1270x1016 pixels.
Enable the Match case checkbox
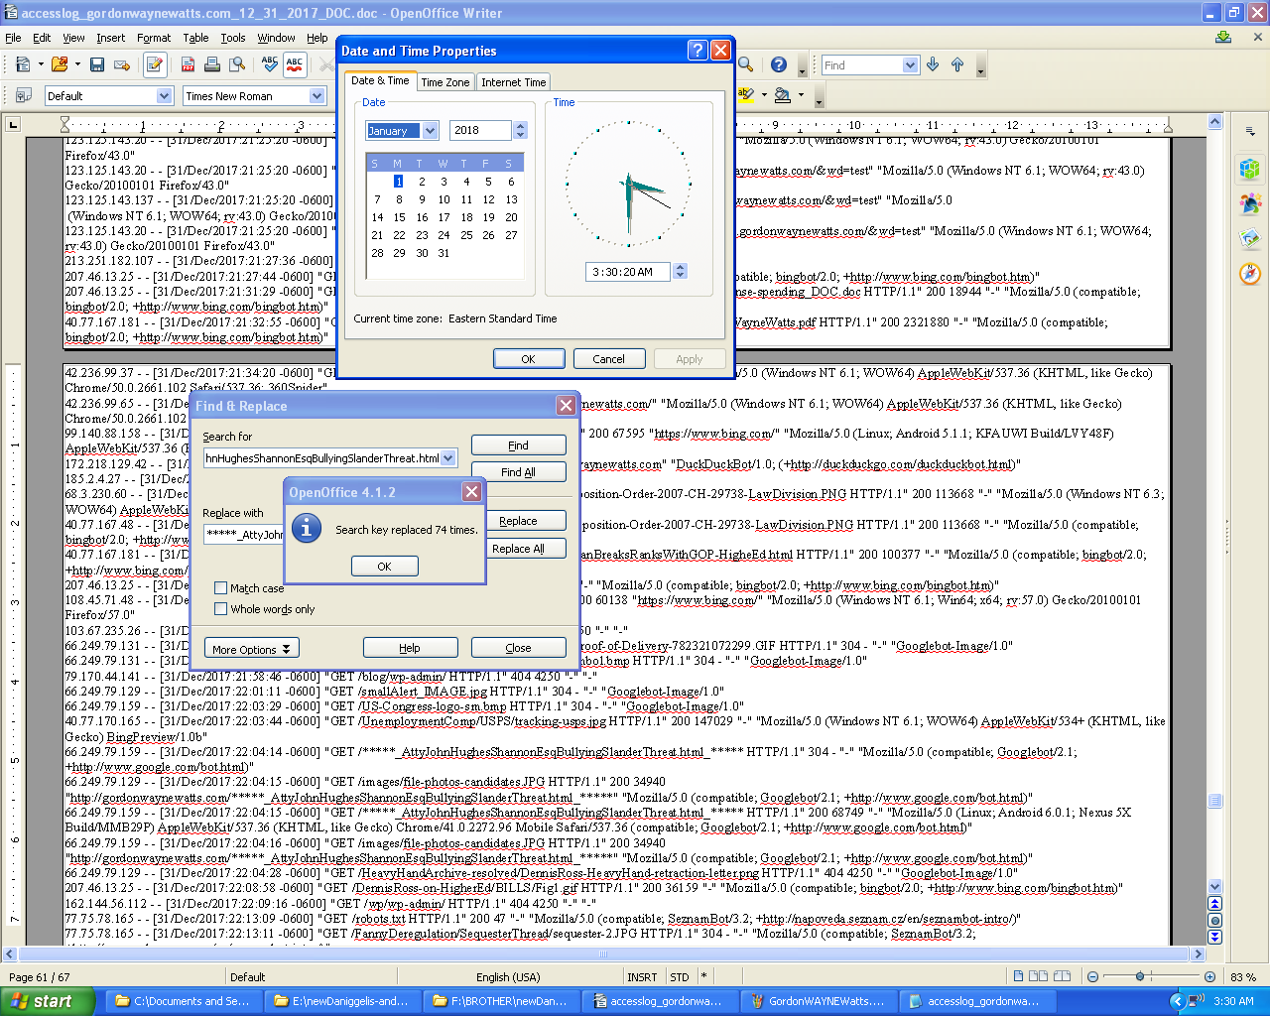[x=221, y=587]
